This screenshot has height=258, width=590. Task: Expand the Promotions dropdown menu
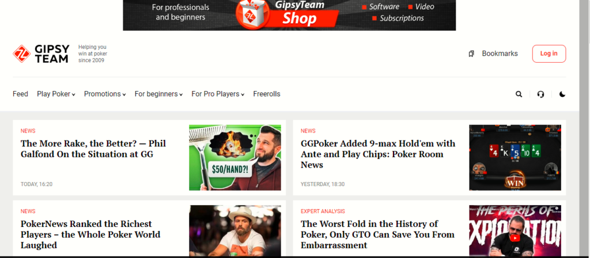coord(105,94)
